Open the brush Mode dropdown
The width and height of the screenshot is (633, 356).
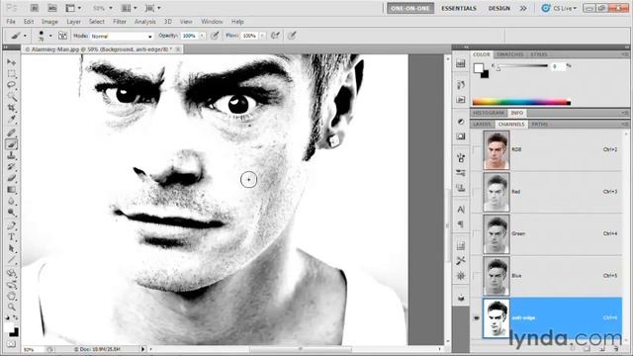pyautogui.click(x=122, y=36)
